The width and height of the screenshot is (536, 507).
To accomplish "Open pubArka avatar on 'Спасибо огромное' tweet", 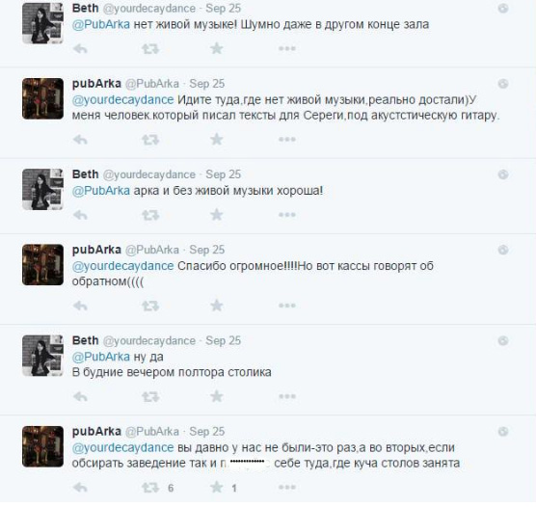I will point(42,265).
